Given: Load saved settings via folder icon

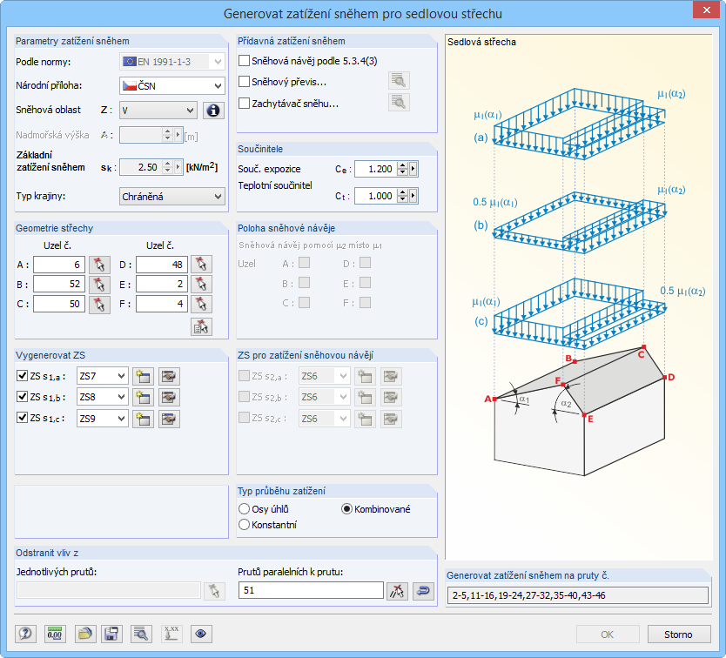Looking at the screenshot, I should point(85,634).
